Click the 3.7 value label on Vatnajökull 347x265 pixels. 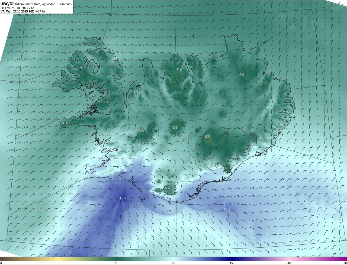pyautogui.click(x=207, y=137)
